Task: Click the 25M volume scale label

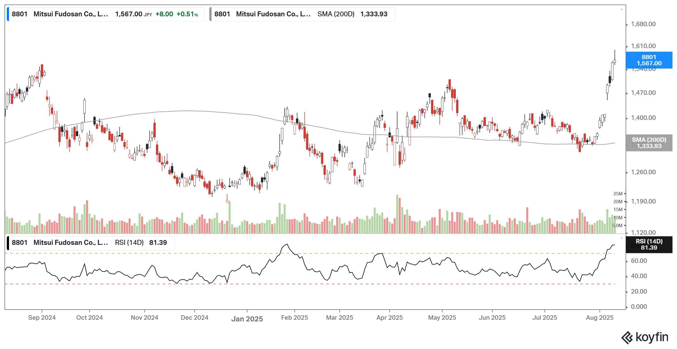Action: (617, 194)
